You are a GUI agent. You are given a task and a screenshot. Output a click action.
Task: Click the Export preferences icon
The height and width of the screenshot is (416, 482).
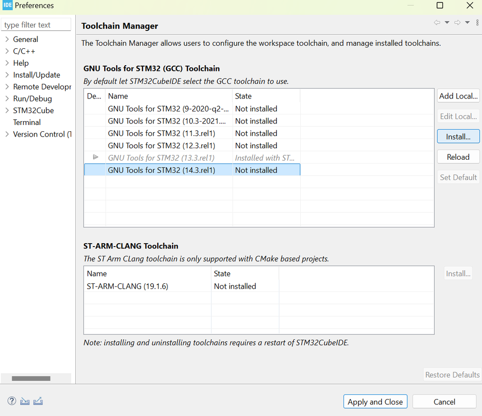(x=39, y=401)
